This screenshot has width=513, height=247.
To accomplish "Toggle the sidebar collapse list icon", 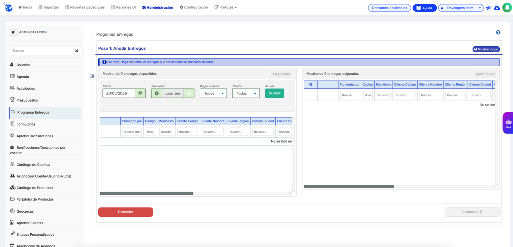I will pyautogui.click(x=92, y=76).
